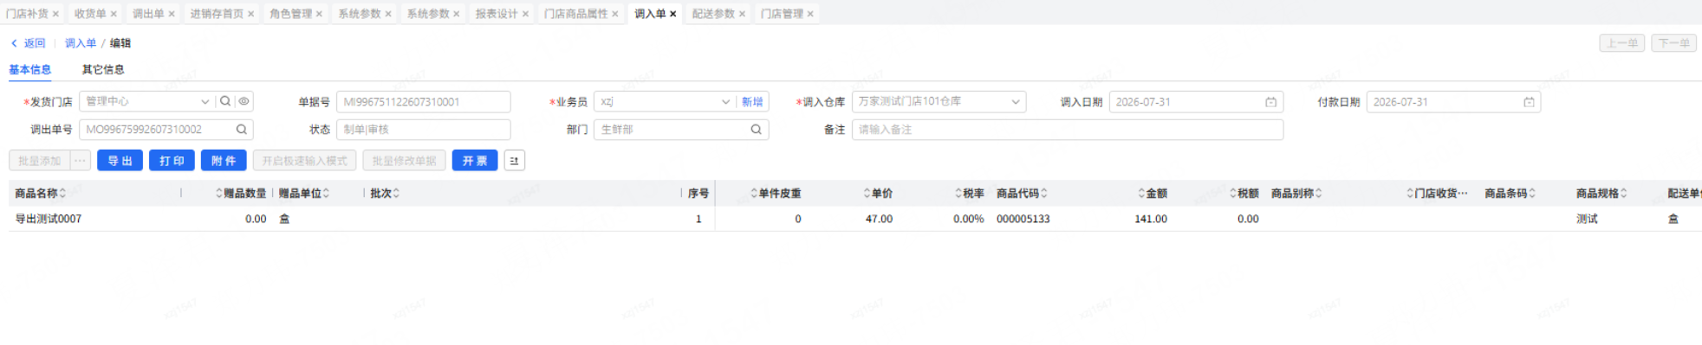Close the 角色管理 tab
This screenshot has width=1702, height=345.
pos(319,14)
